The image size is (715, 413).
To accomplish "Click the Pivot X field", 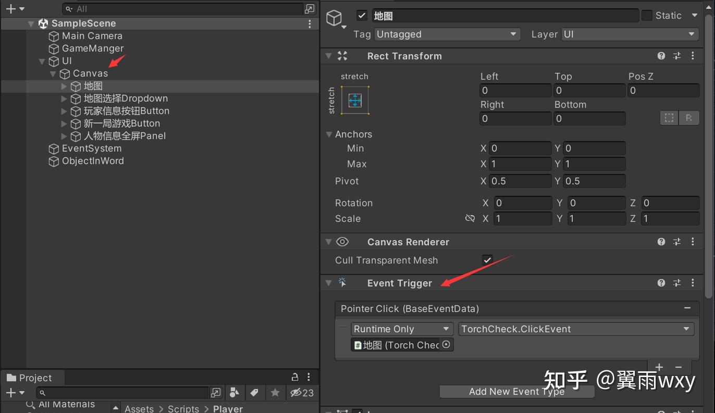I will (x=521, y=181).
